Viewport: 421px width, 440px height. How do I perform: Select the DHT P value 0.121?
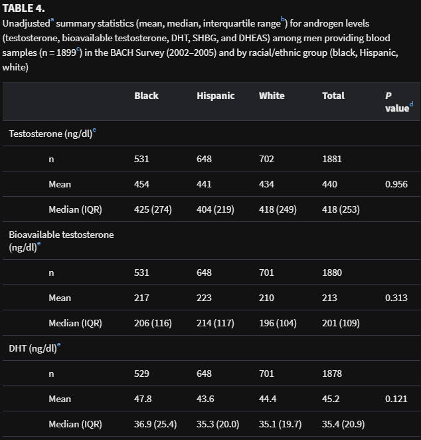pos(396,399)
